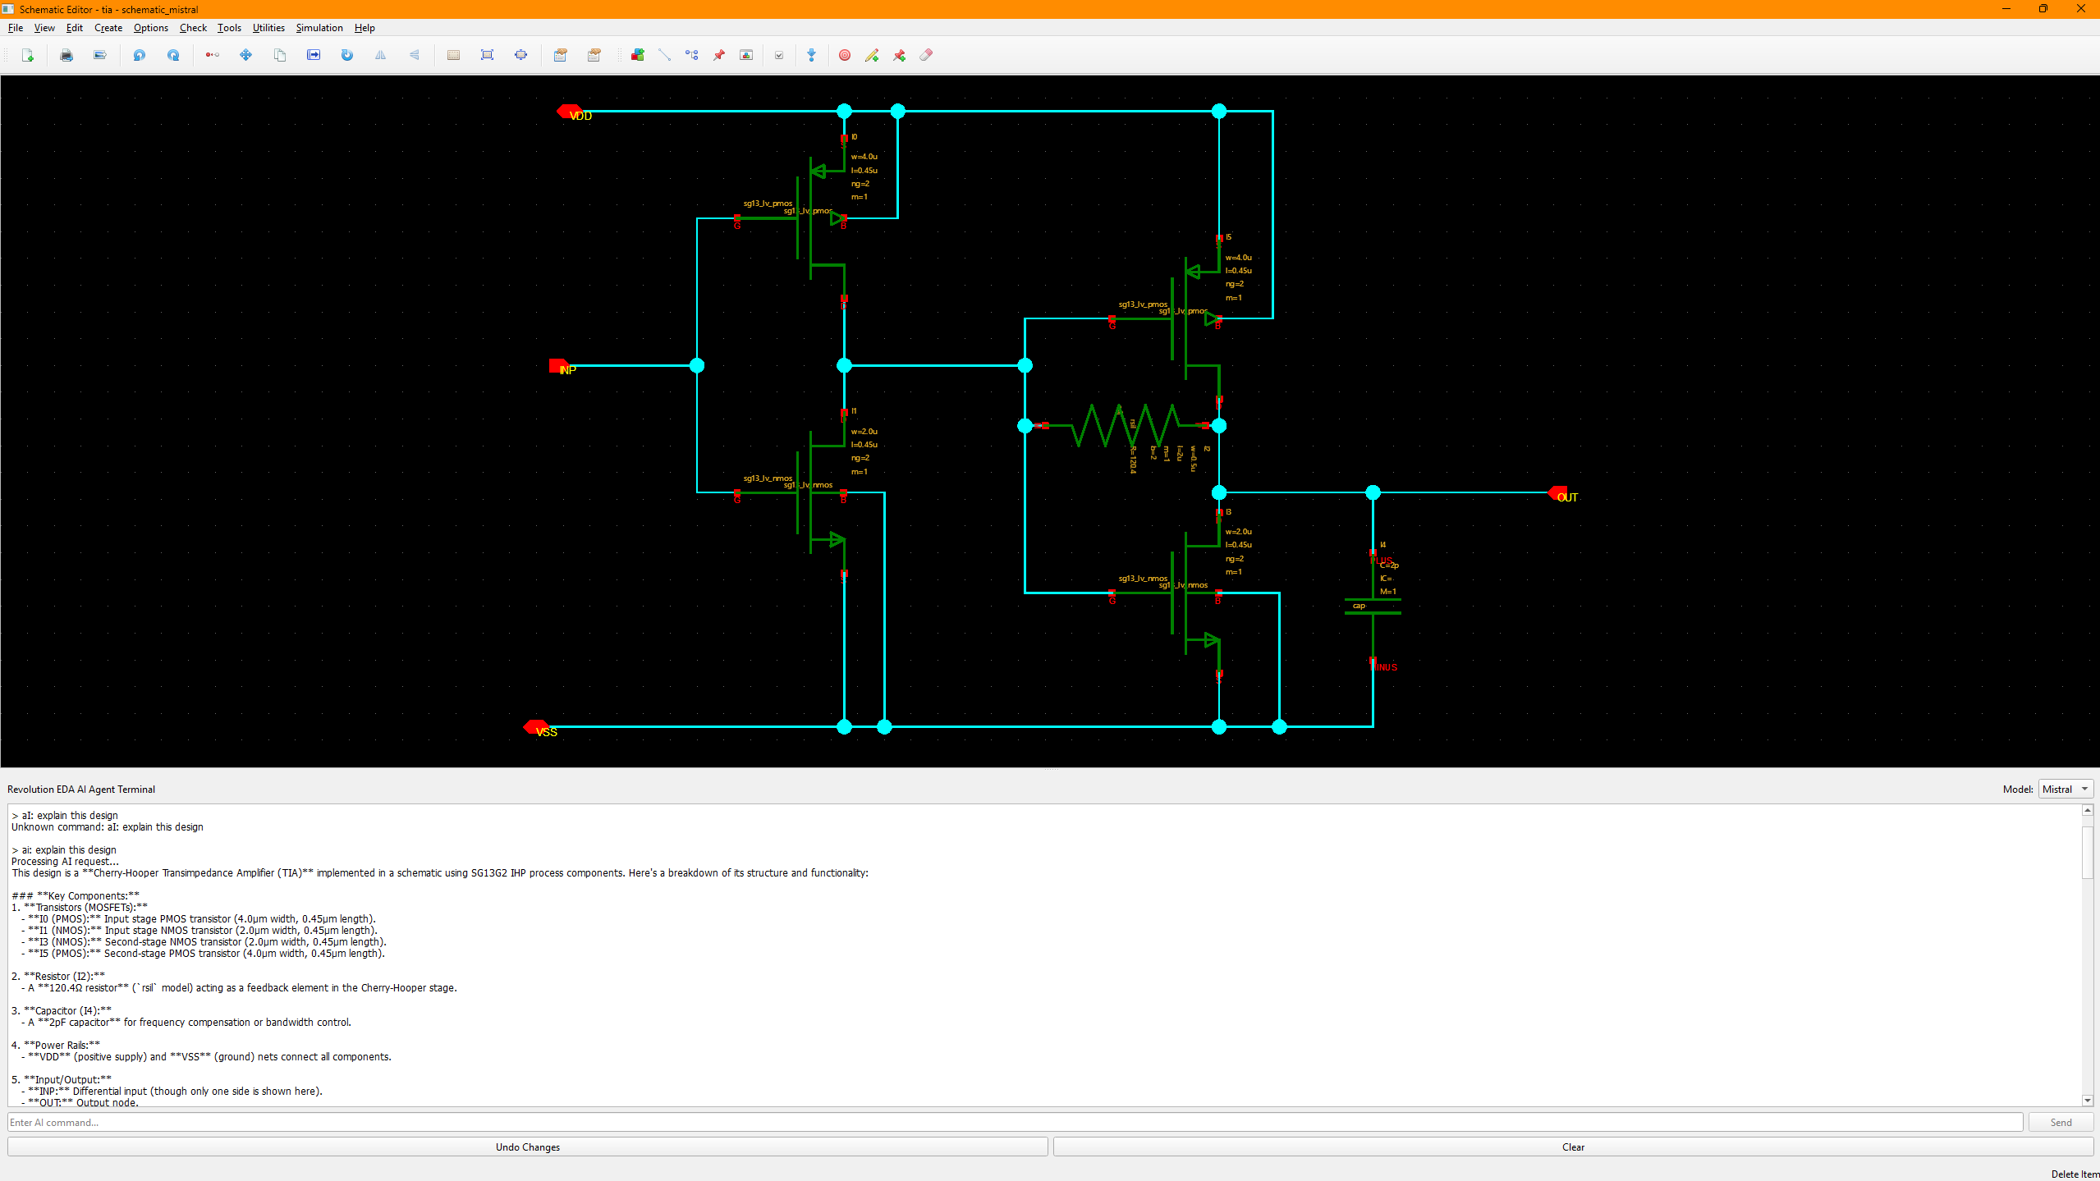Open the File menu
The height and width of the screenshot is (1181, 2100).
coord(16,28)
